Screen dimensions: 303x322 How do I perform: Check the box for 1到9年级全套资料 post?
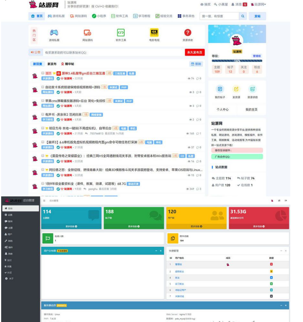[43, 184]
